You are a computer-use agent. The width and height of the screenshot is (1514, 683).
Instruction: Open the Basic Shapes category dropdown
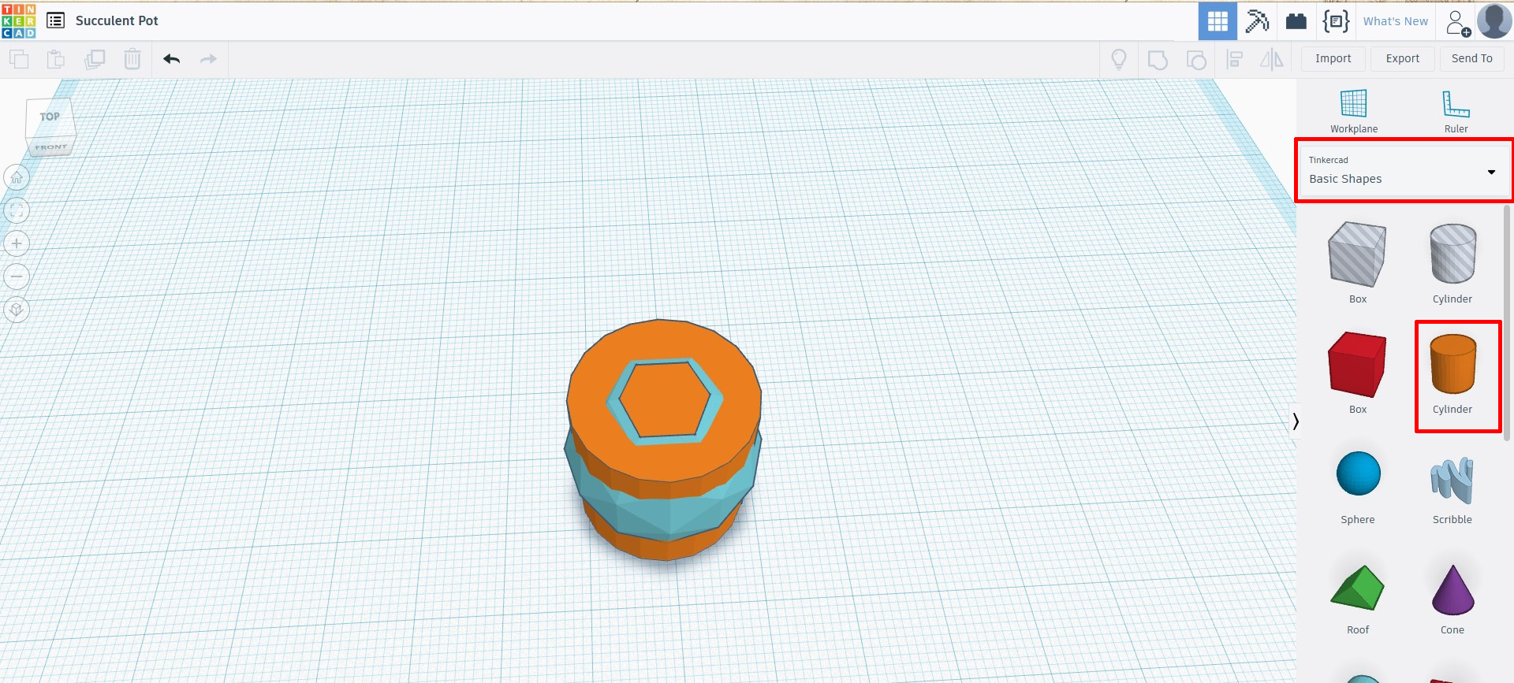coord(1404,171)
